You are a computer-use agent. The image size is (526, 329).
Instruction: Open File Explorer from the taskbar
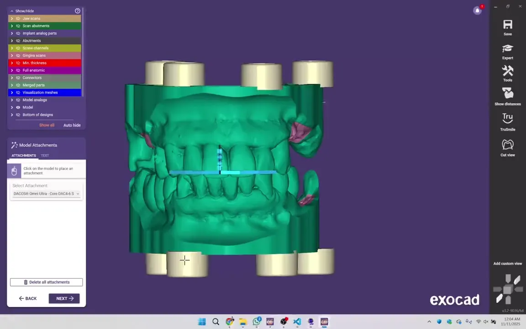pyautogui.click(x=243, y=322)
